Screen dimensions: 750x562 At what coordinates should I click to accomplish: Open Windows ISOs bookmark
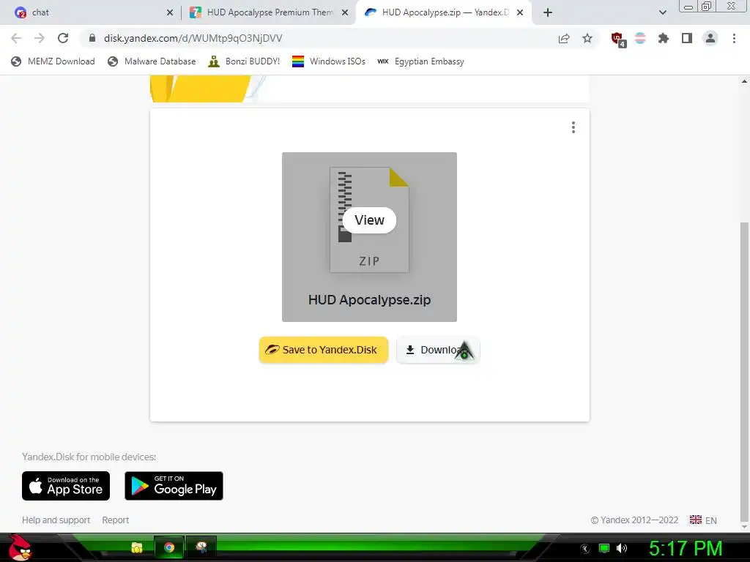tap(329, 61)
